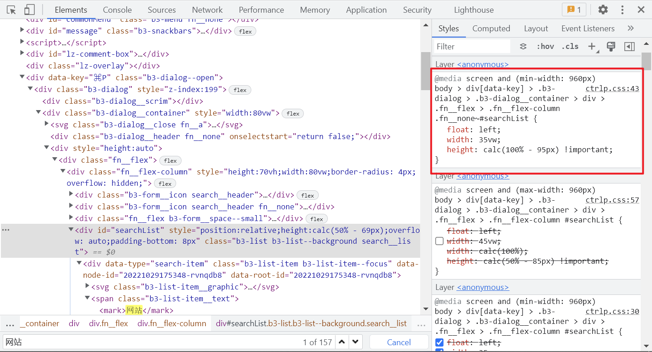652x352 pixels.
Task: Click Cancel to close the search bar
Action: [398, 342]
